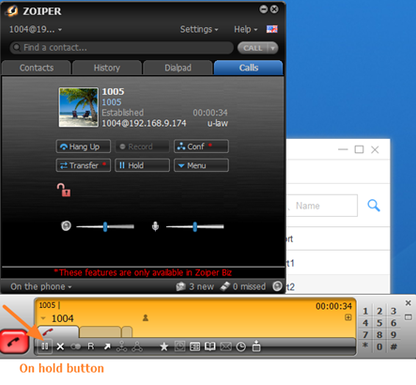416x385 pixels.
Task: Open the Help menu
Action: (246, 29)
